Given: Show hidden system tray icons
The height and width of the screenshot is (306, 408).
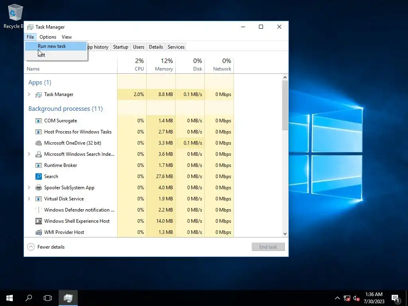Looking at the screenshot, I should click(x=337, y=298).
